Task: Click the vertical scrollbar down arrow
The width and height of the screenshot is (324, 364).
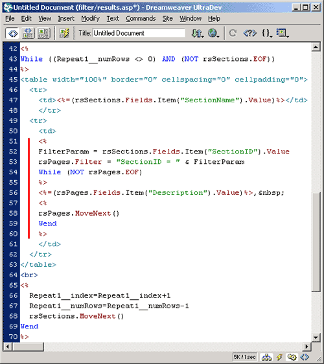Action: (316, 337)
